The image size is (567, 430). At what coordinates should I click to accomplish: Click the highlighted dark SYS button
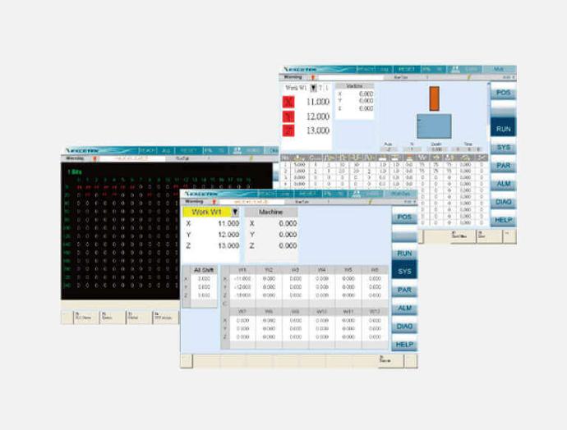click(404, 271)
